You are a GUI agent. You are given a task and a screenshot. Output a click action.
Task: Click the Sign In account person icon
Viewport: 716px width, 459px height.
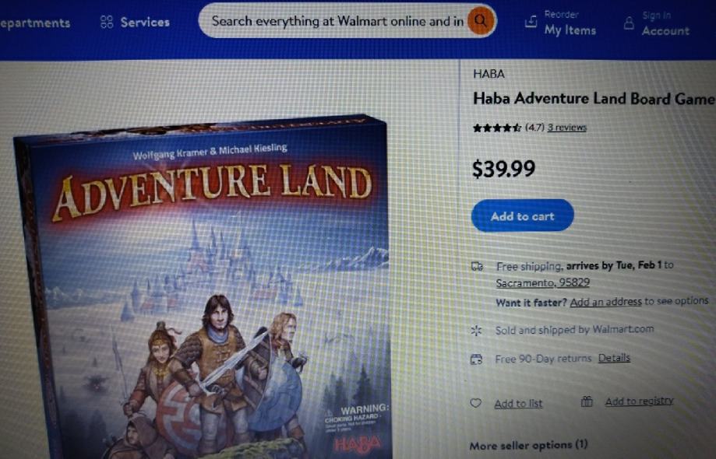(x=629, y=23)
